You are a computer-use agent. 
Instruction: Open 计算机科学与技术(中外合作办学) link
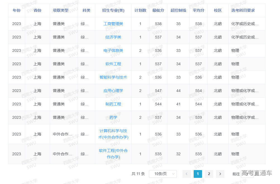[x=113, y=134]
